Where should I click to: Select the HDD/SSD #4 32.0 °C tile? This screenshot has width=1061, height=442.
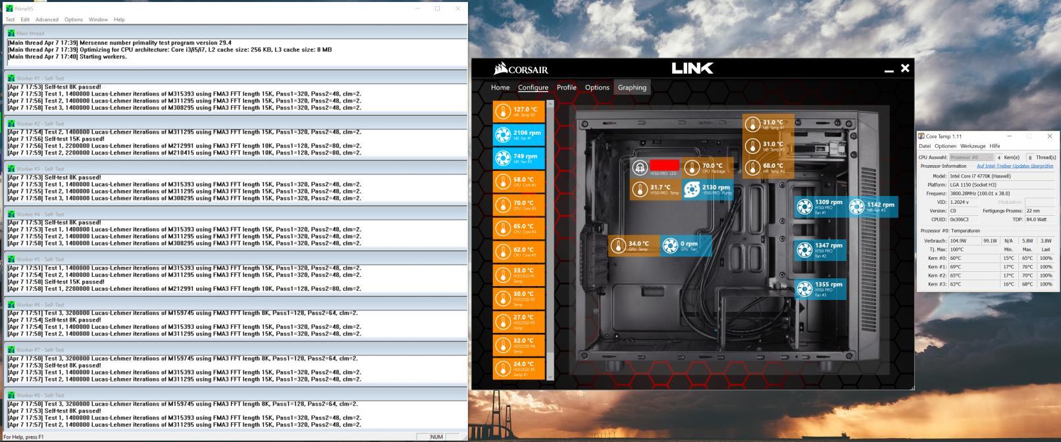point(519,345)
